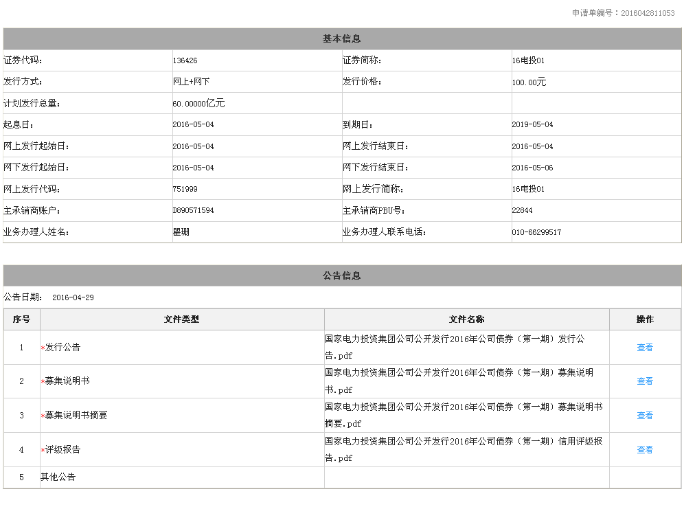Click the 证券代码 label
Image resolution: width=684 pixels, height=507 pixels.
(x=23, y=60)
